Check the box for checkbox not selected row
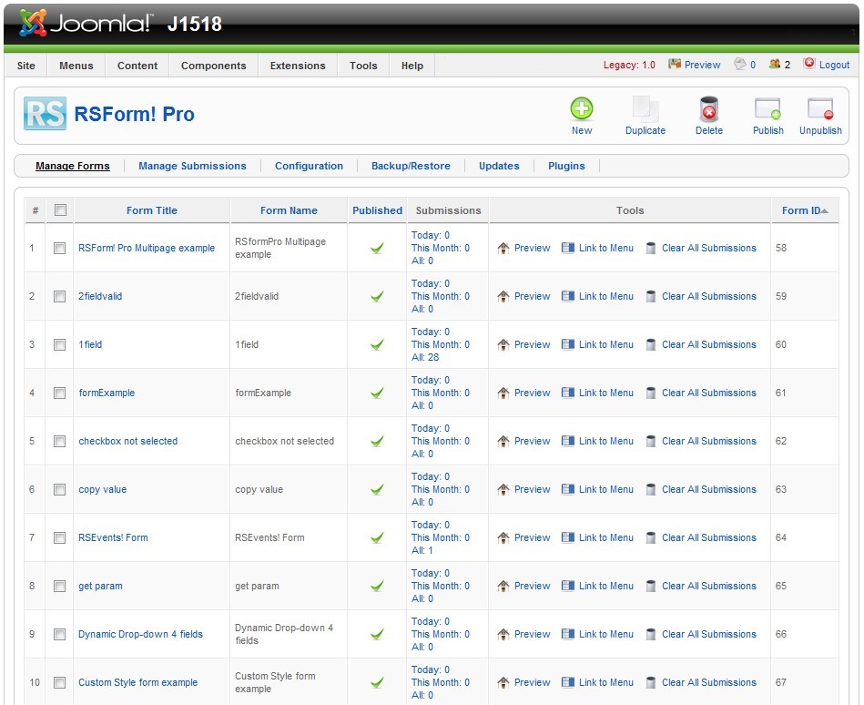The height and width of the screenshot is (705, 864). pos(59,441)
